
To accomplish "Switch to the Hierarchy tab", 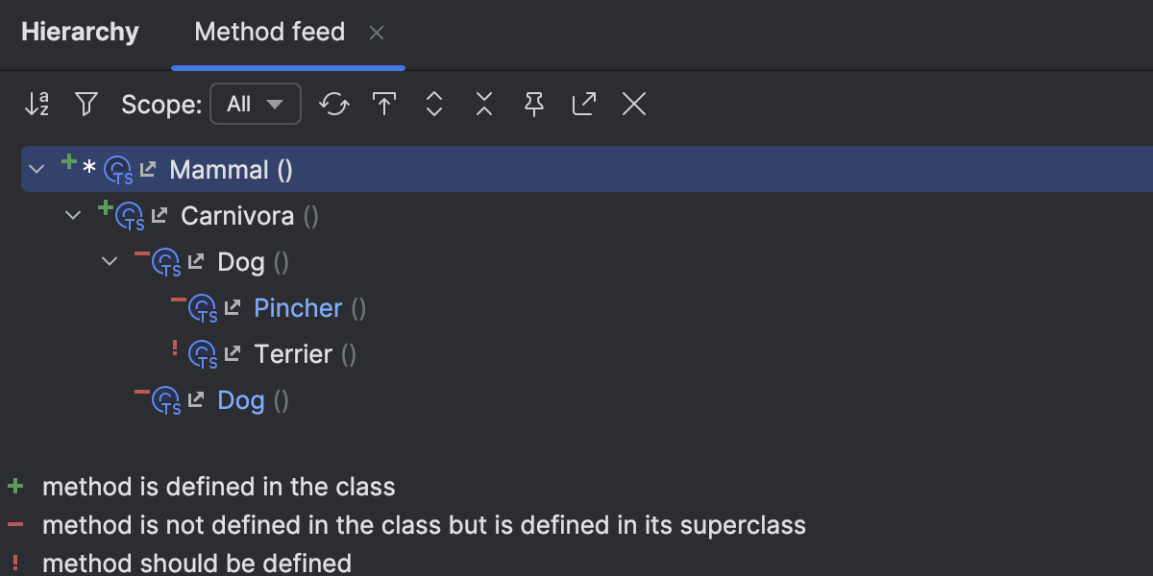I will [80, 32].
